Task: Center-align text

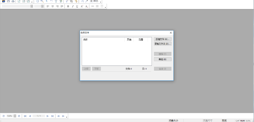Action: pyautogui.click(x=53, y=6)
